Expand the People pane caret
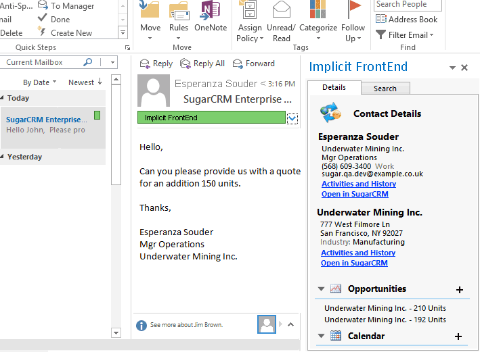 click(x=291, y=324)
